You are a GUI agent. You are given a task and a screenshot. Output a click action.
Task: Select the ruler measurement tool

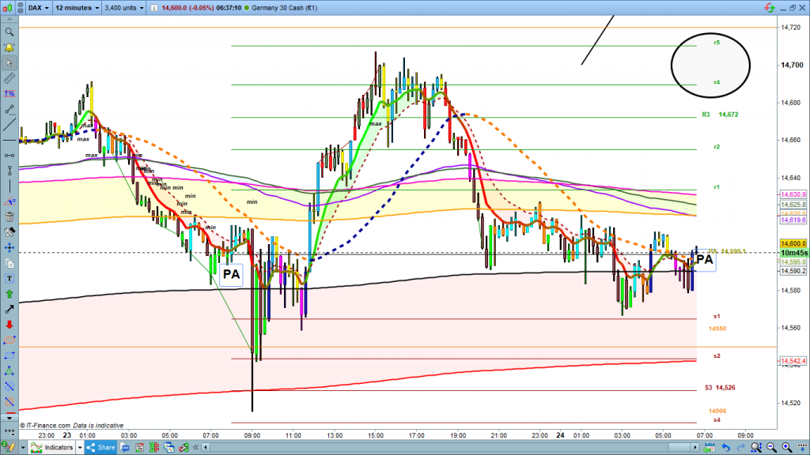coord(9,80)
